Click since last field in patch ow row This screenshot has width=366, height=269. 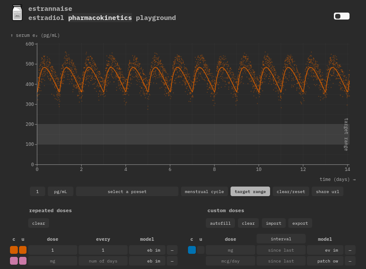[281, 261]
